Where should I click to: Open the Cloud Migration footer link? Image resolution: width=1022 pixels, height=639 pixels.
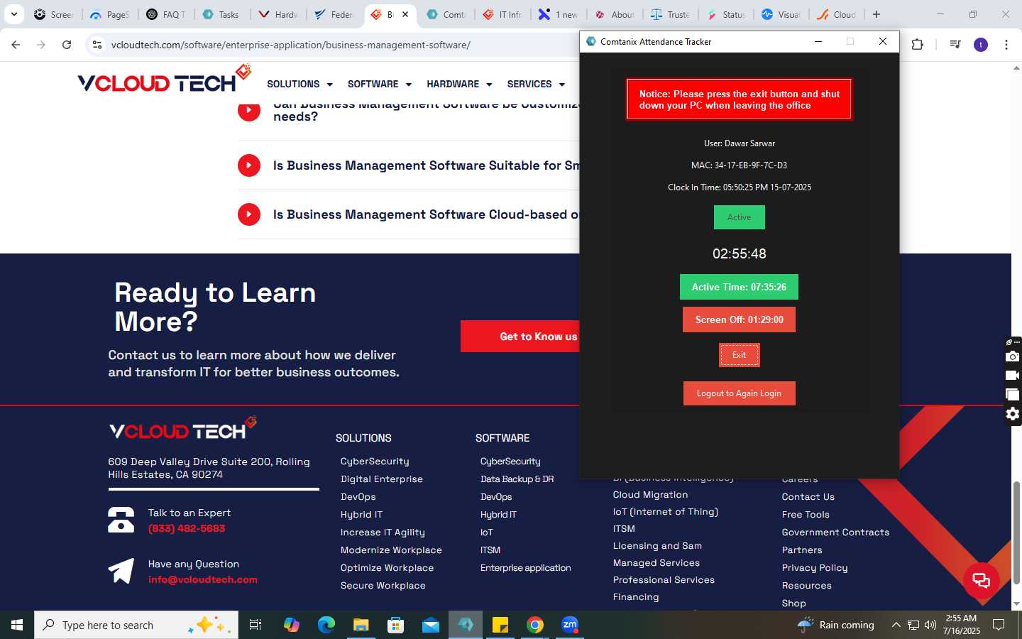650,495
